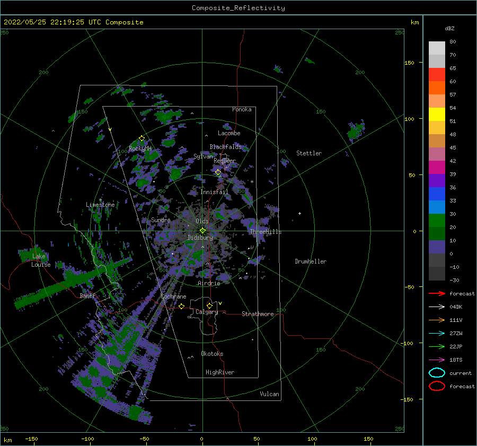Click the current legend text
The width and height of the screenshot is (477, 446).
coord(461,373)
